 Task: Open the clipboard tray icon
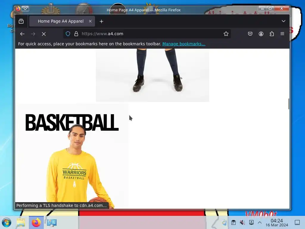pyautogui.click(x=234, y=222)
